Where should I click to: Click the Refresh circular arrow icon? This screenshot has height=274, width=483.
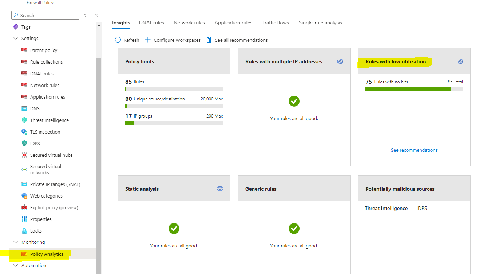118,40
